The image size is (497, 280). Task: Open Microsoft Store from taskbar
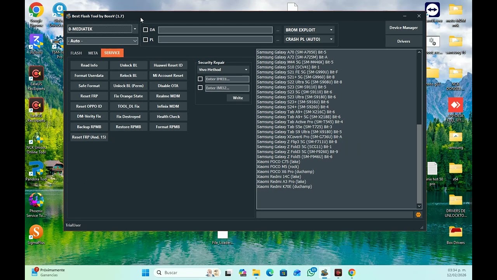click(x=283, y=273)
